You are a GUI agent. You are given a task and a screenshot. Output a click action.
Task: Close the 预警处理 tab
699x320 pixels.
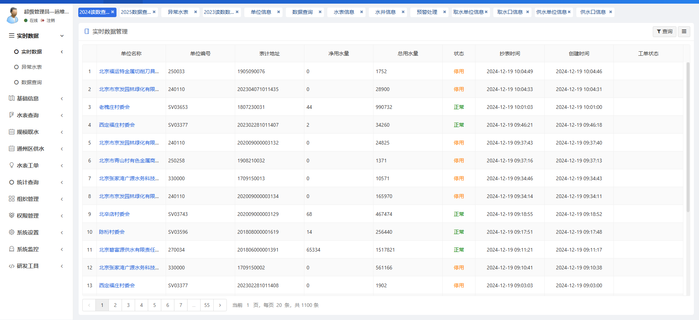tap(445, 12)
